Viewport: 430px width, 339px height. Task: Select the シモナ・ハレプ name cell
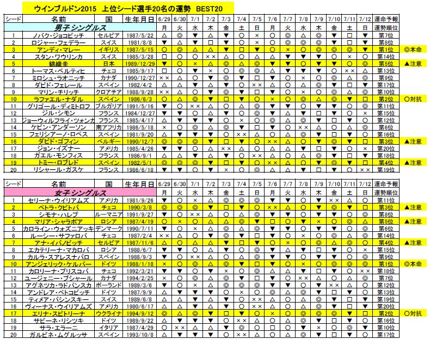[59, 214]
